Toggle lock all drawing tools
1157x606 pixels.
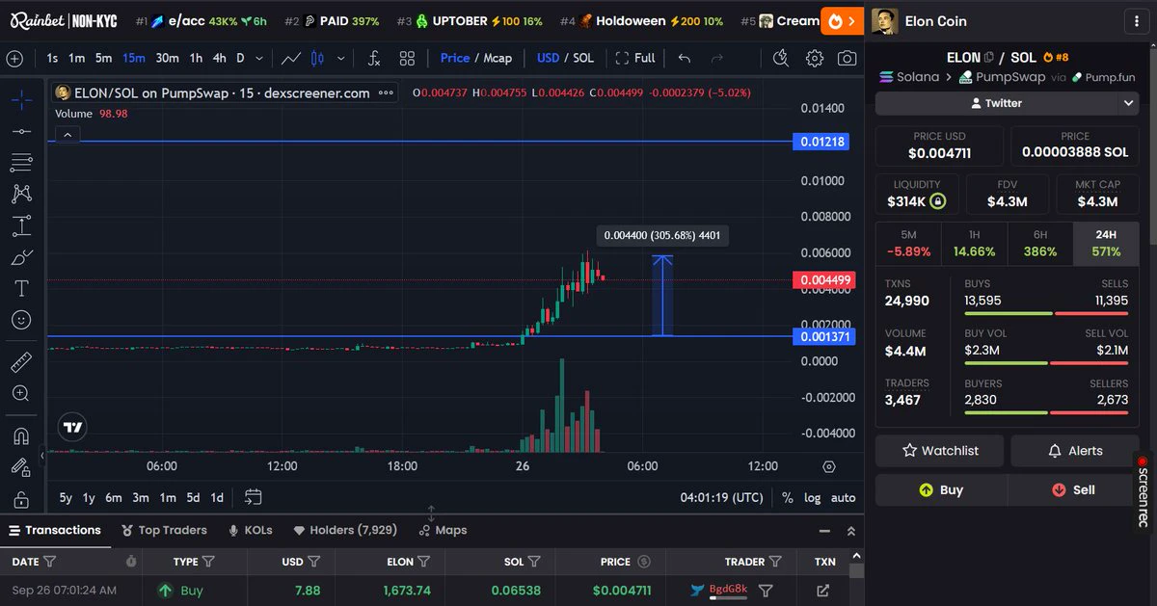[x=21, y=499]
